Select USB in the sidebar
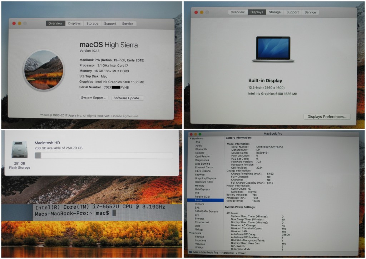 [x=197, y=226]
